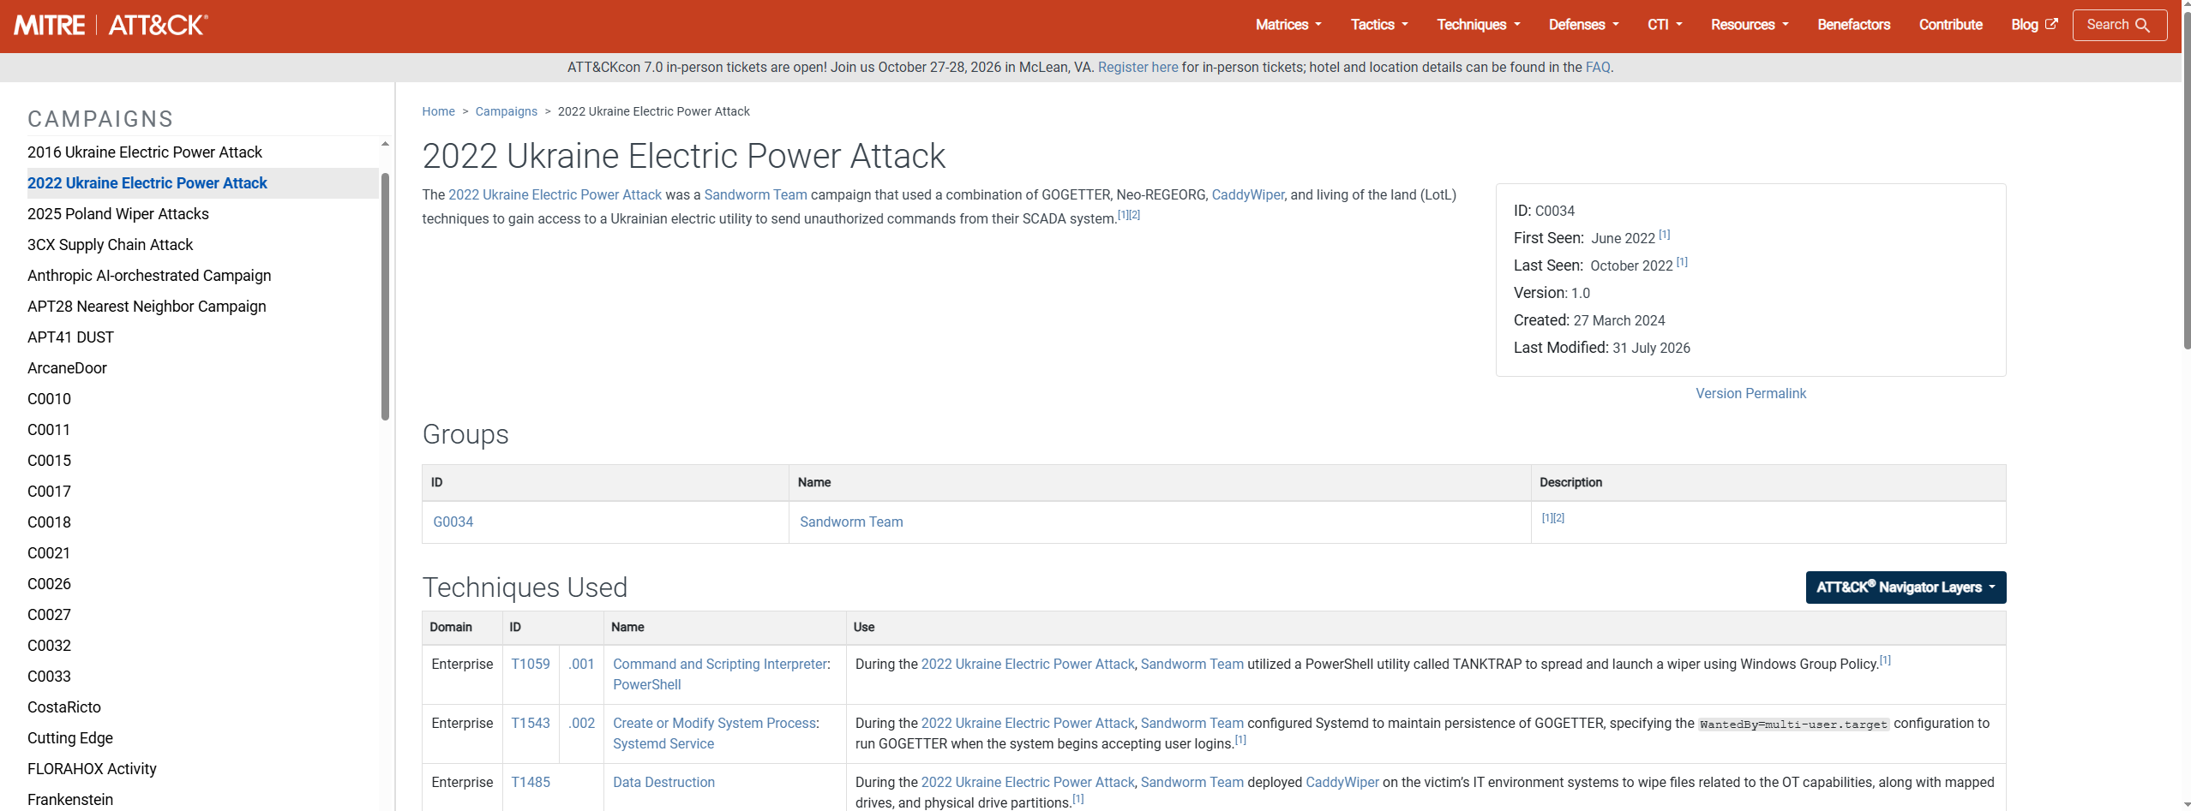The width and height of the screenshot is (2191, 811).
Task: Open APT41 DUST campaign
Action: click(70, 337)
